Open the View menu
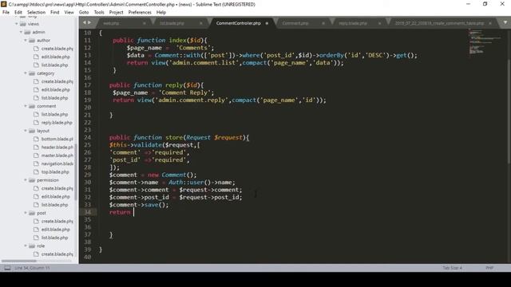 [x=69, y=12]
